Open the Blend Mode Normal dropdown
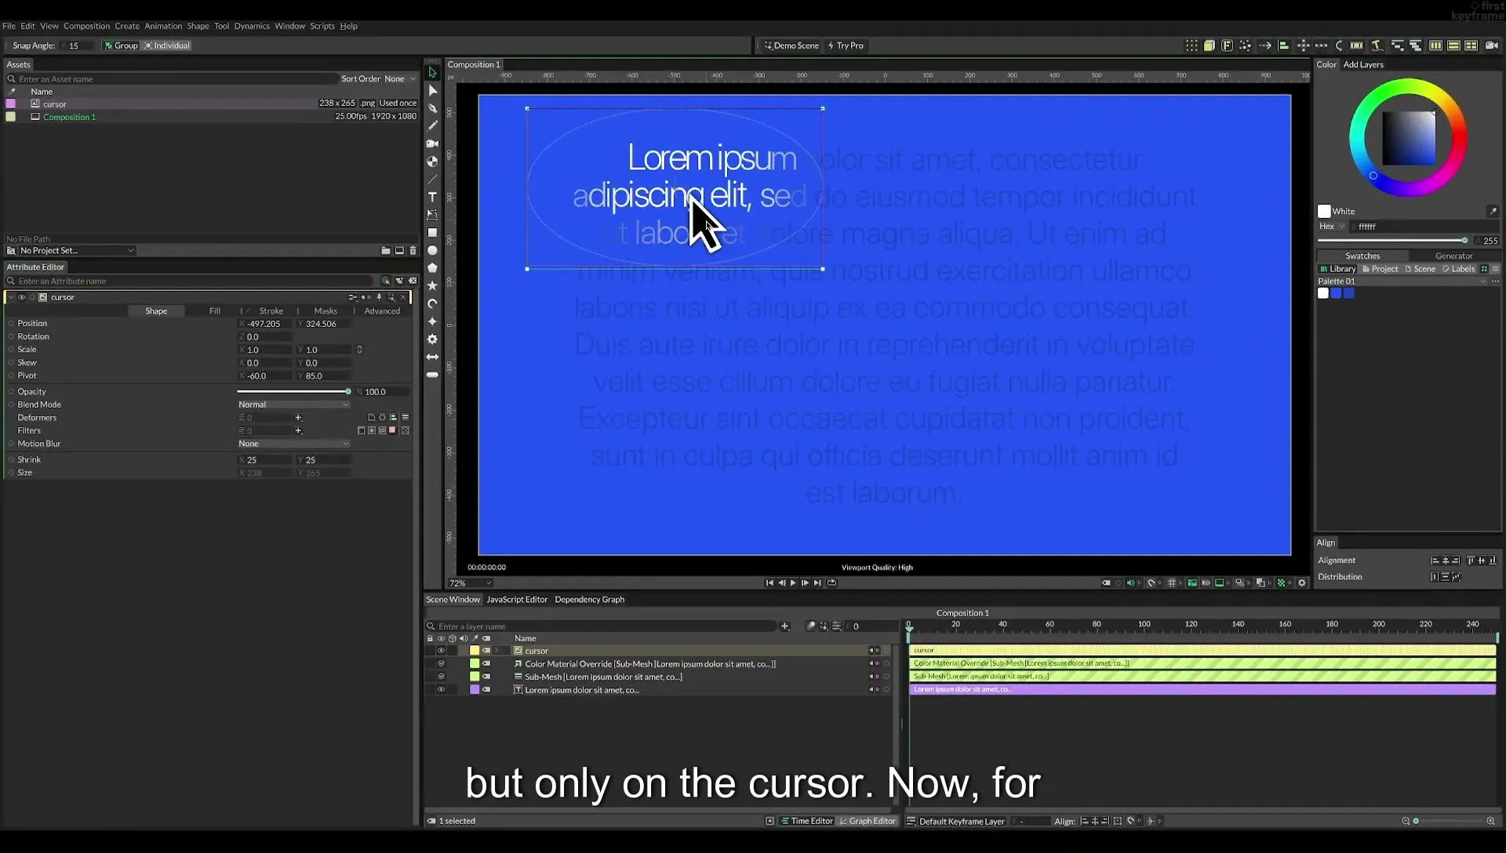The width and height of the screenshot is (1506, 853). [293, 405]
